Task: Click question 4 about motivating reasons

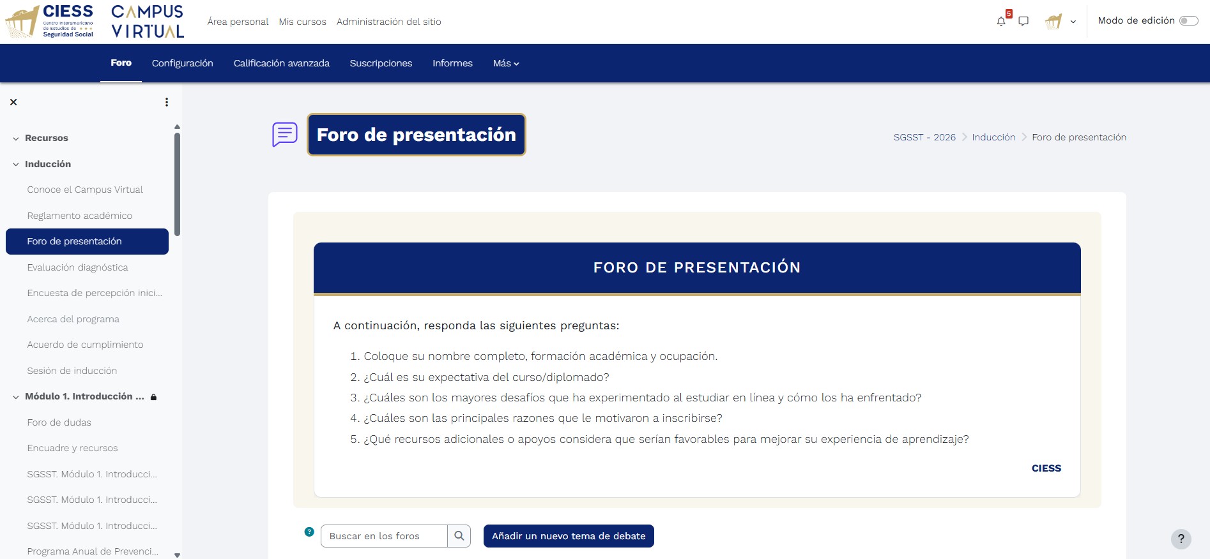Action: (543, 418)
